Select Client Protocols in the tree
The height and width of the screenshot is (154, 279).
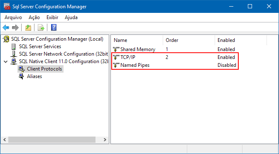[44, 69]
